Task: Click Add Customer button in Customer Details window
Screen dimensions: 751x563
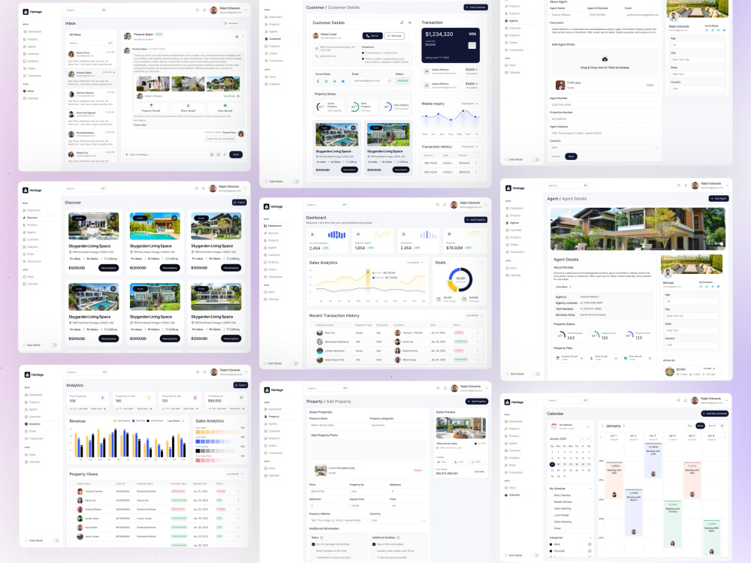Action: pyautogui.click(x=475, y=8)
